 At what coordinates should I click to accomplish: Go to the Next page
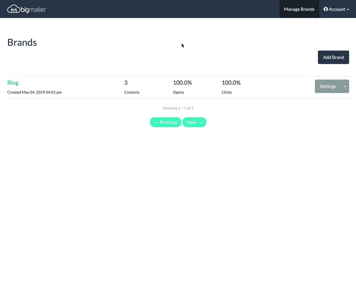(x=194, y=122)
